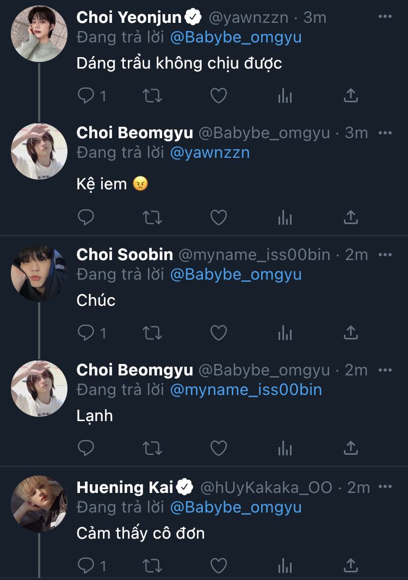
Task: Reply to Huening Kai's "Cảm thấy cô đơn" tweet
Action: coord(86,565)
